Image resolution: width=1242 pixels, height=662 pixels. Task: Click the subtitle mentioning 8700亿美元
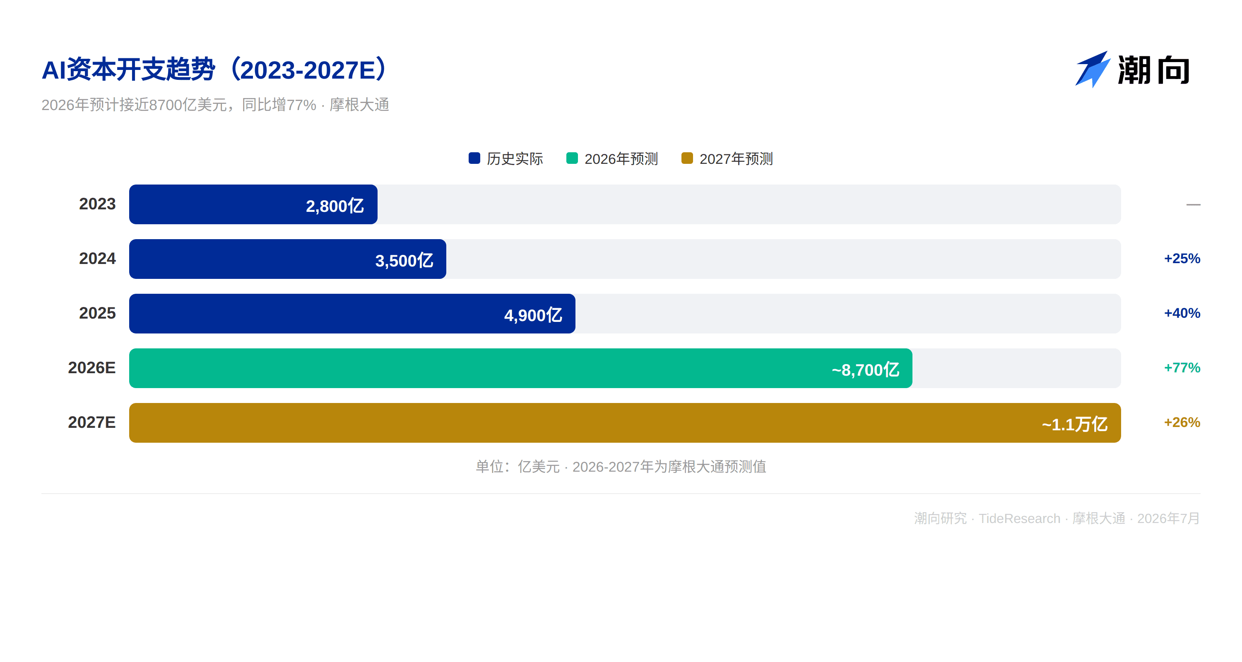point(215,105)
